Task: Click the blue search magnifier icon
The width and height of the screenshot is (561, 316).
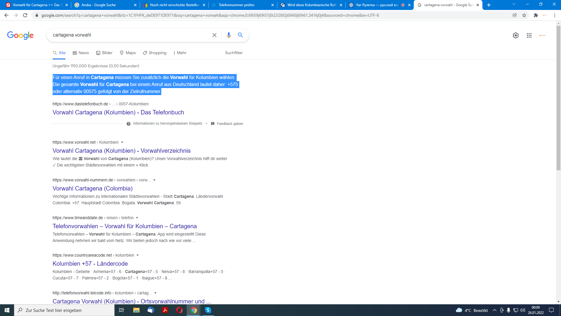Action: coord(240,35)
